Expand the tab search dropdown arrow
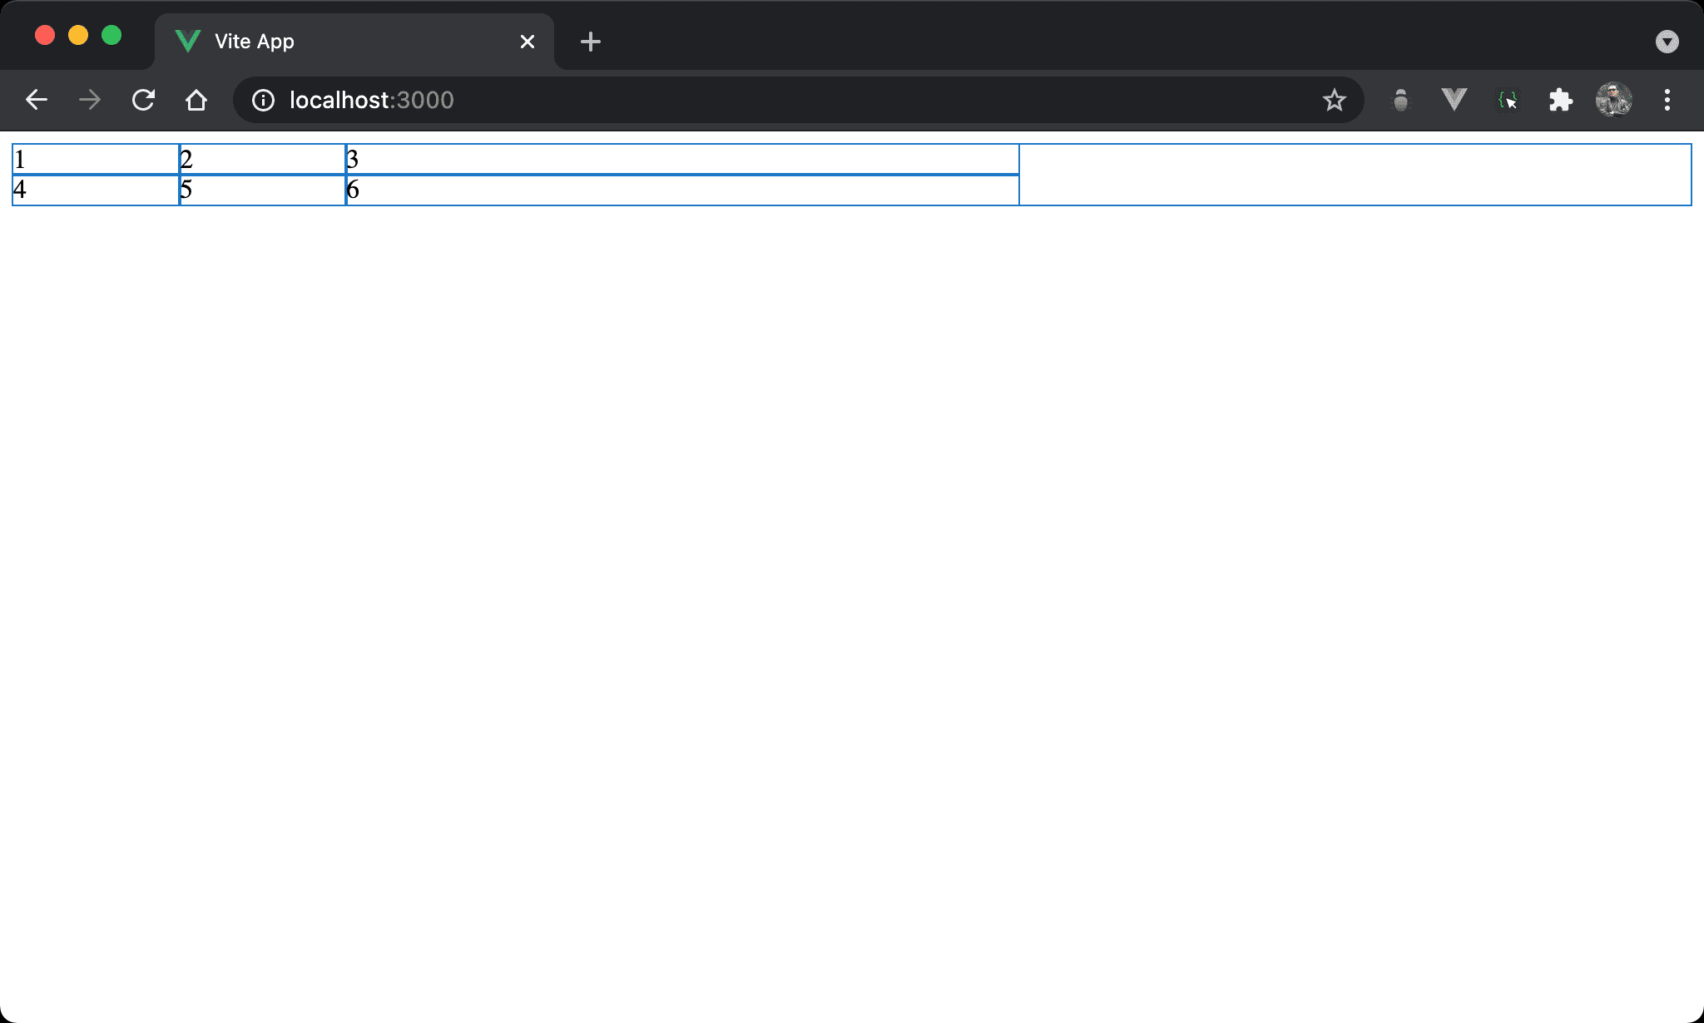Viewport: 1704px width, 1023px height. coord(1667,42)
